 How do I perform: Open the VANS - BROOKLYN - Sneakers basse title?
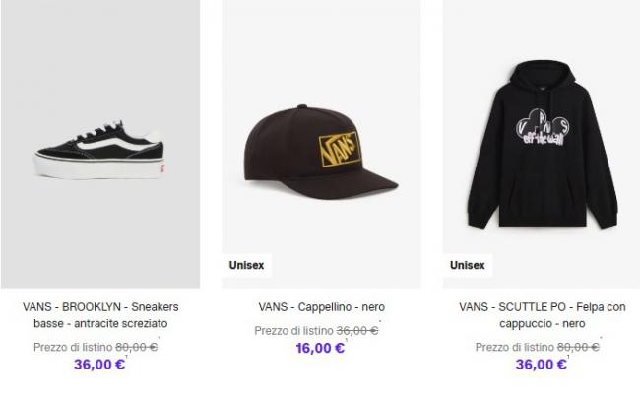pos(100,315)
